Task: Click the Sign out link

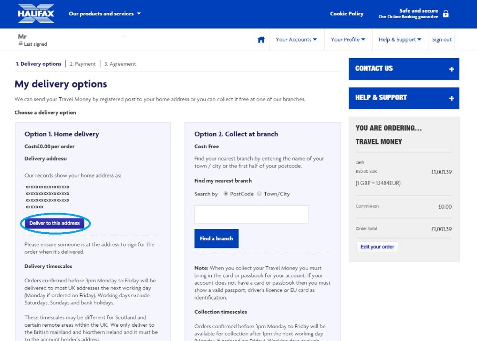Action: [x=442, y=40]
